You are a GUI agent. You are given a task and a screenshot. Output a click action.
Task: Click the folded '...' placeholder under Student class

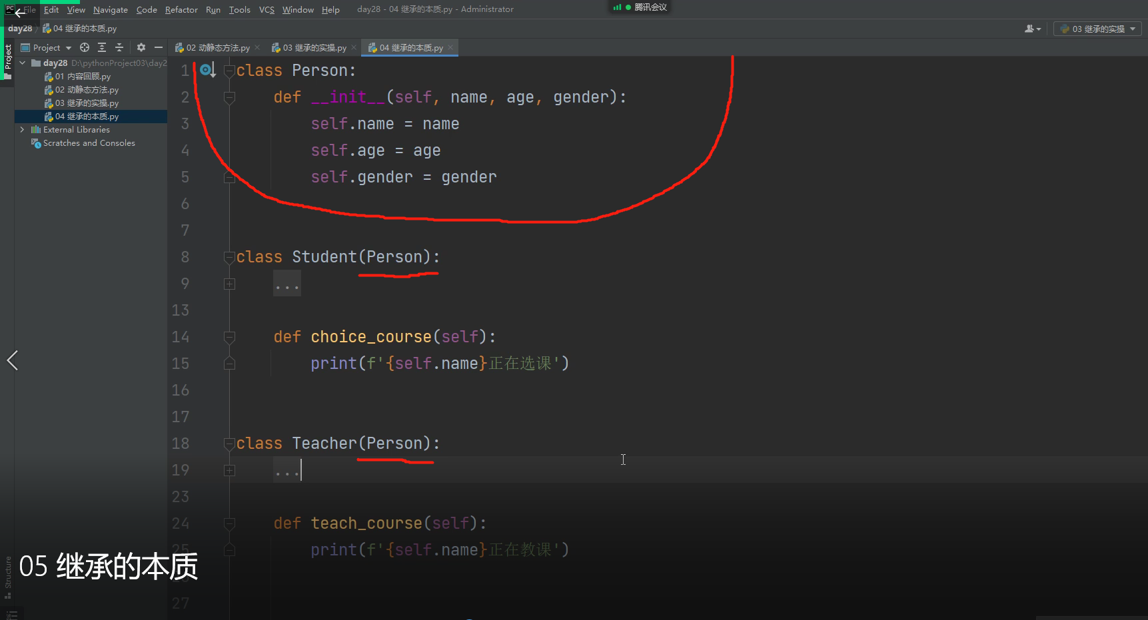pos(287,284)
